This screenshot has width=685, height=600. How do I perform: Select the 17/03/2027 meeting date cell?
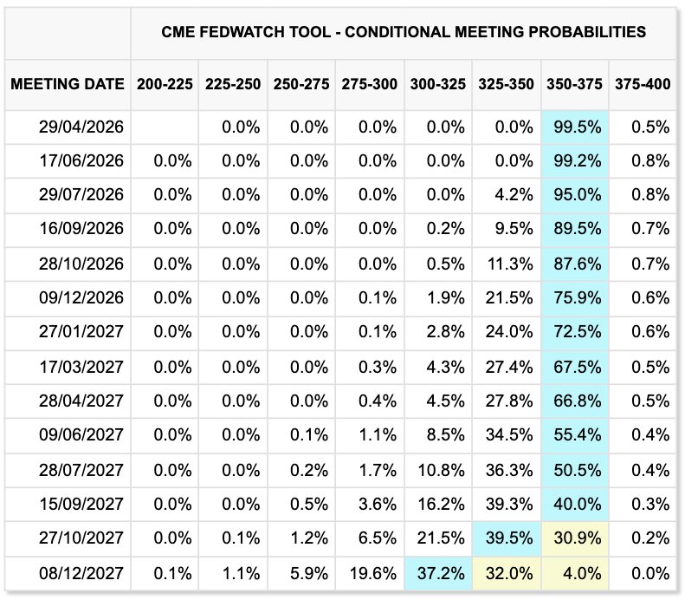(x=81, y=367)
